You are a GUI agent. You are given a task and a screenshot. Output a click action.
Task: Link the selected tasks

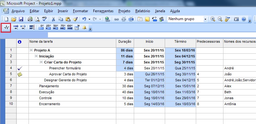[116, 19]
